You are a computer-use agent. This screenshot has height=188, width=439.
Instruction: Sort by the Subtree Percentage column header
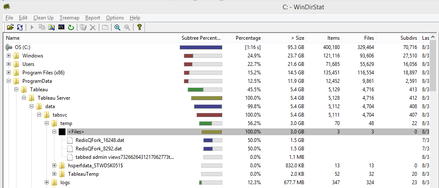201,38
